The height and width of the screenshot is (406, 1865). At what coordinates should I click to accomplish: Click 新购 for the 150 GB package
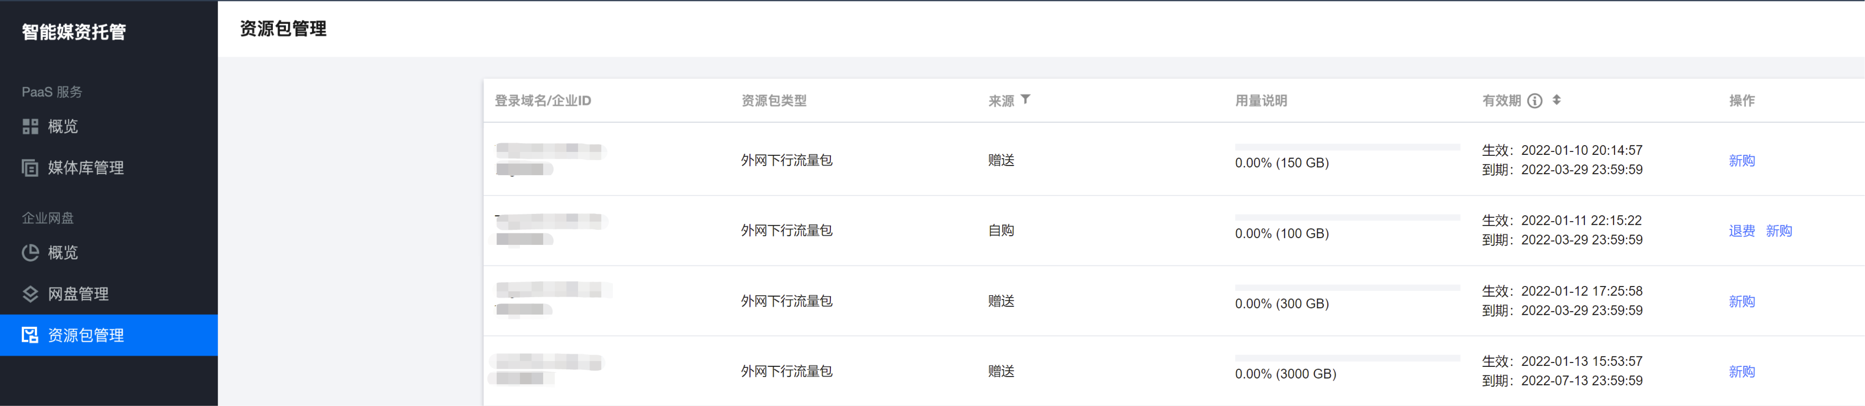[x=1741, y=161]
